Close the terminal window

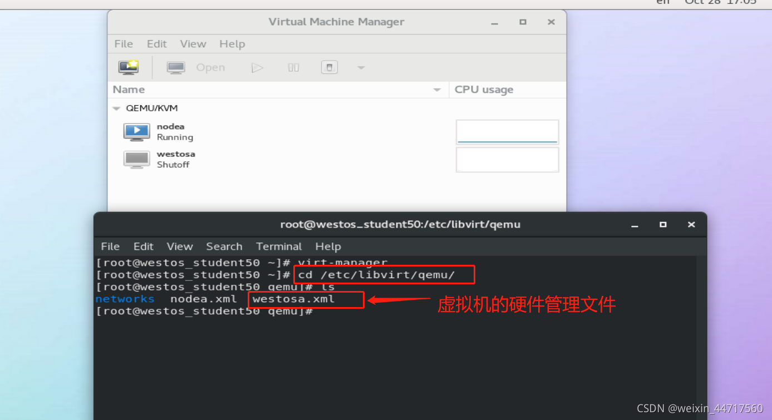tap(691, 225)
